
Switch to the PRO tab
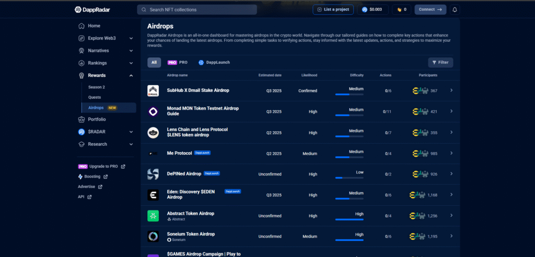(x=178, y=63)
